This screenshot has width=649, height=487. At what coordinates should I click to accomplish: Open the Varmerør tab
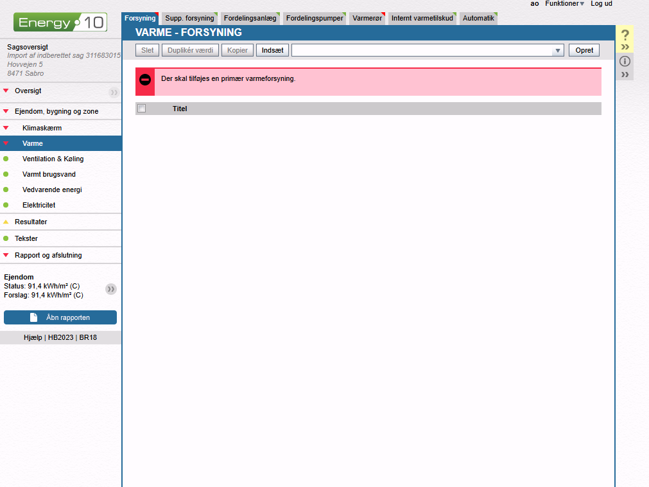tap(367, 19)
